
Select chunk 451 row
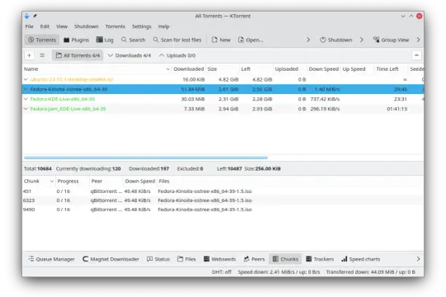pos(223,191)
